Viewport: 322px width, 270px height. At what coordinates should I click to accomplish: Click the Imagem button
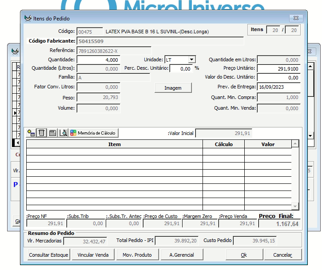[x=173, y=88]
